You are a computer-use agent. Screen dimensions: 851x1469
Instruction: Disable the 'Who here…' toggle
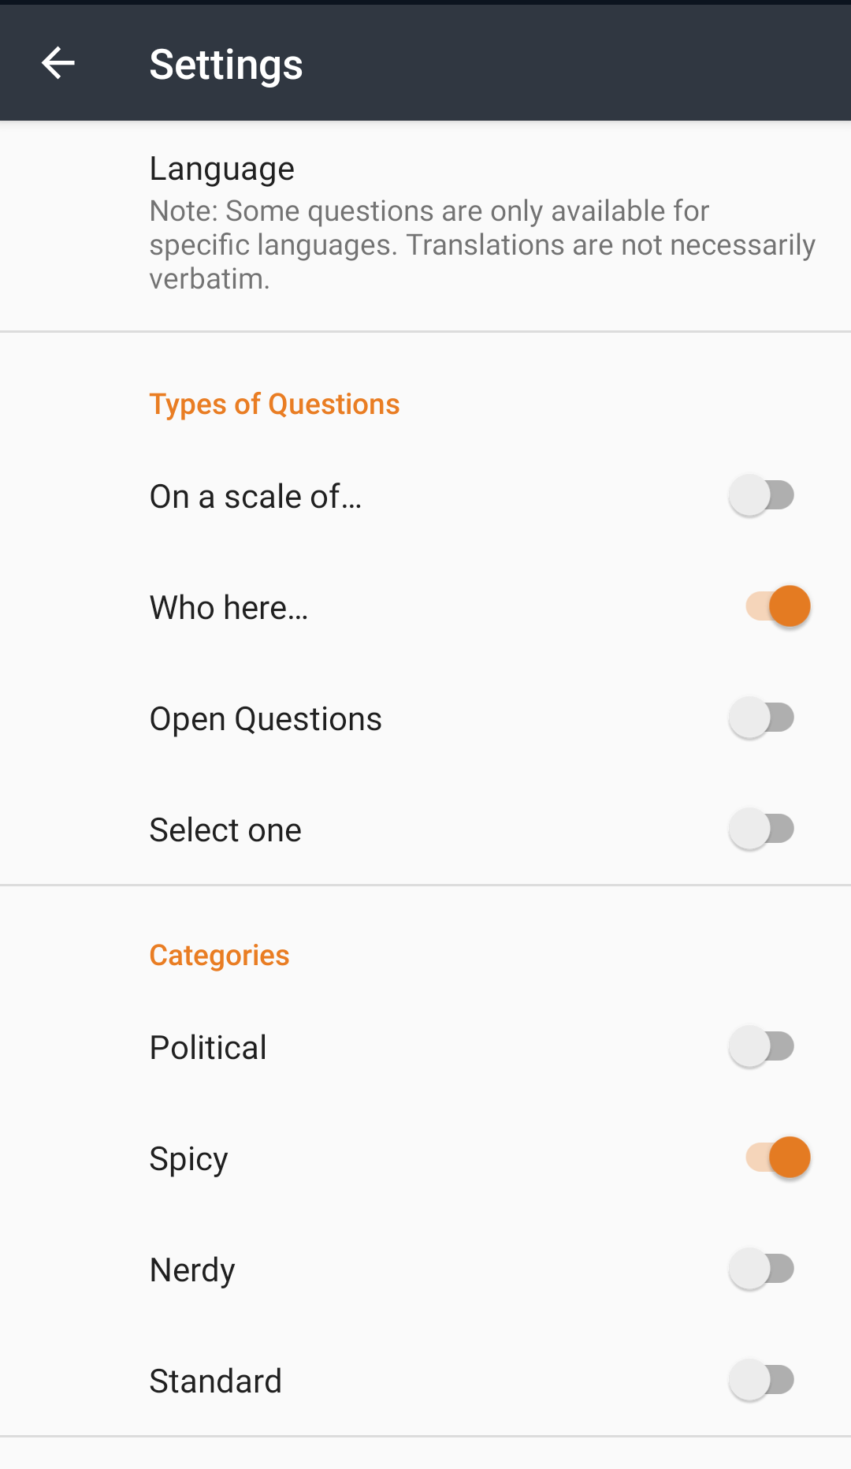[x=778, y=606]
